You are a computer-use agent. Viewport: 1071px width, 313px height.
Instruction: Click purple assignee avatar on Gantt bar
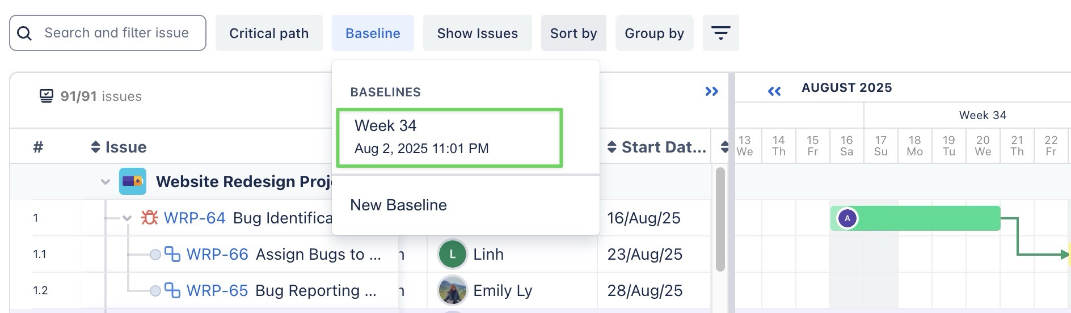point(847,218)
